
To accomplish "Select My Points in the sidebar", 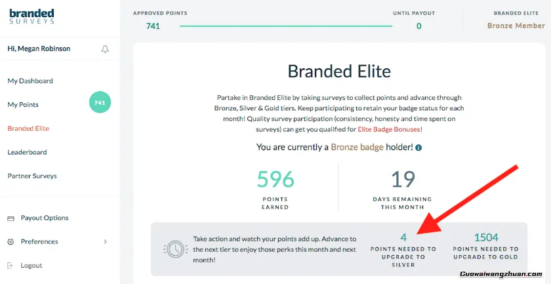I will click(x=23, y=105).
